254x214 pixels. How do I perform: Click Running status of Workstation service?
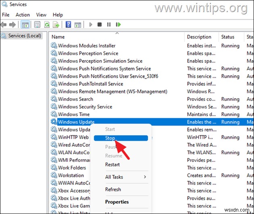(230, 175)
